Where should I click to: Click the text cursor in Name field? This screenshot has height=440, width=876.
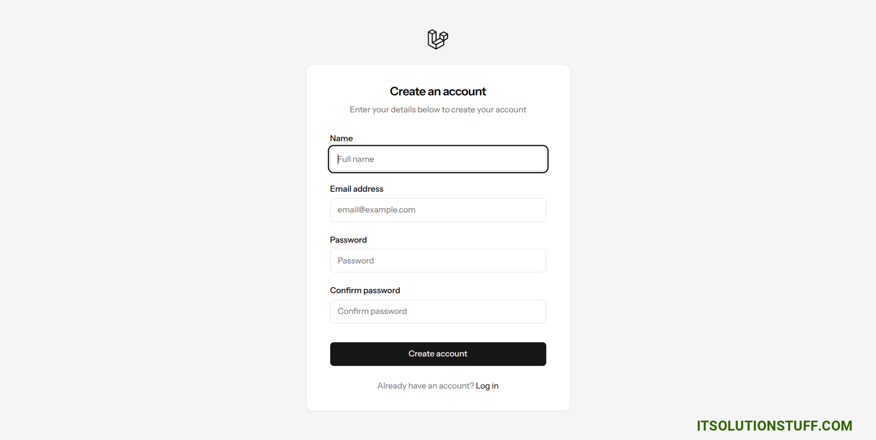[338, 159]
